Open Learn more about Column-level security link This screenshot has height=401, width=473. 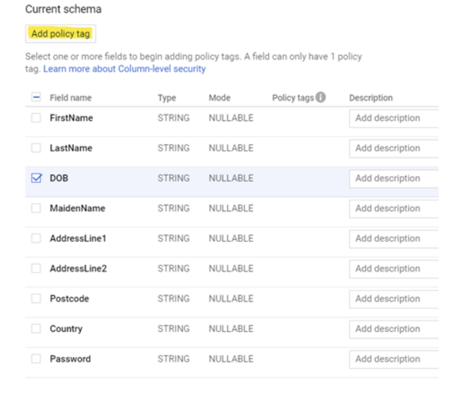(x=124, y=69)
